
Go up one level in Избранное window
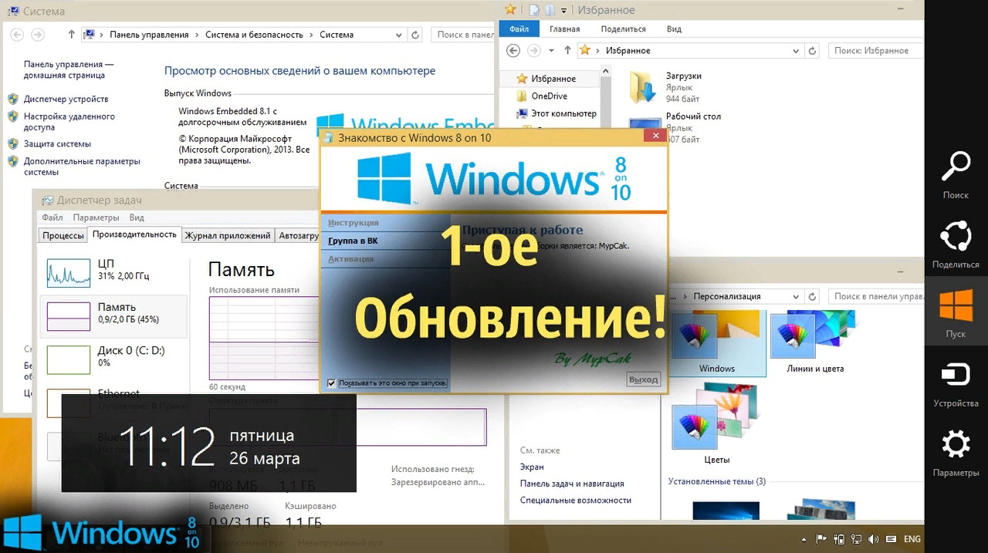(567, 50)
